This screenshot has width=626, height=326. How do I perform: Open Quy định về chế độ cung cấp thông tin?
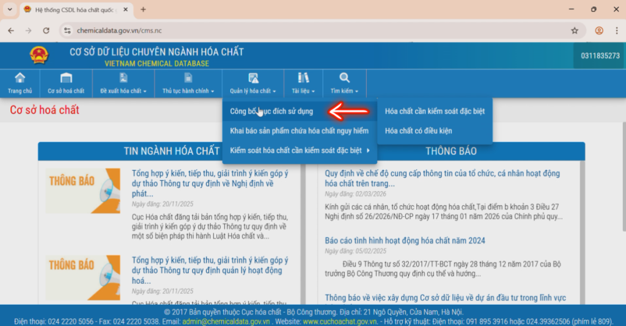pyautogui.click(x=443, y=178)
